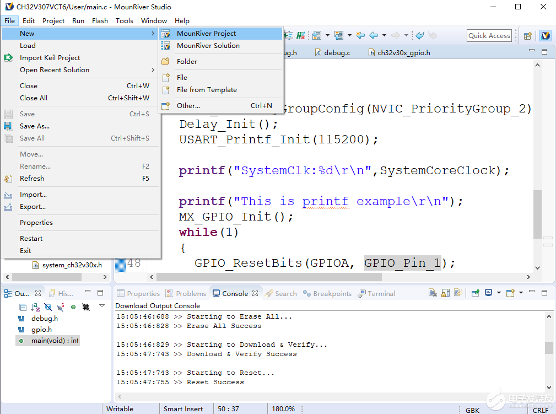The image size is (556, 414).
Task: Click the Import Keil Project icon
Action: [8, 57]
